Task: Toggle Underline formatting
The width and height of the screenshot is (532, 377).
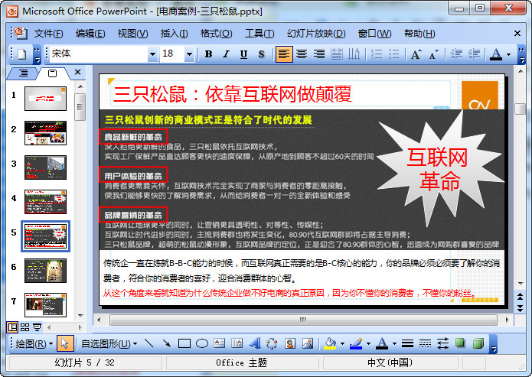Action: [243, 54]
